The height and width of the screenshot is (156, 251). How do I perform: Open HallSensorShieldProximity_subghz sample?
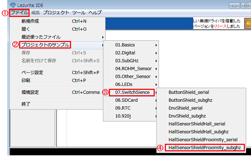[201, 148]
